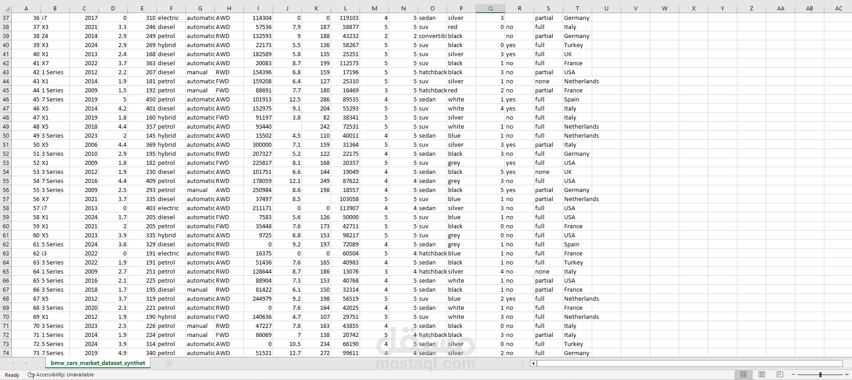This screenshot has height=380, width=852.
Task: Click price value '113907' in row 58
Action: (346, 208)
